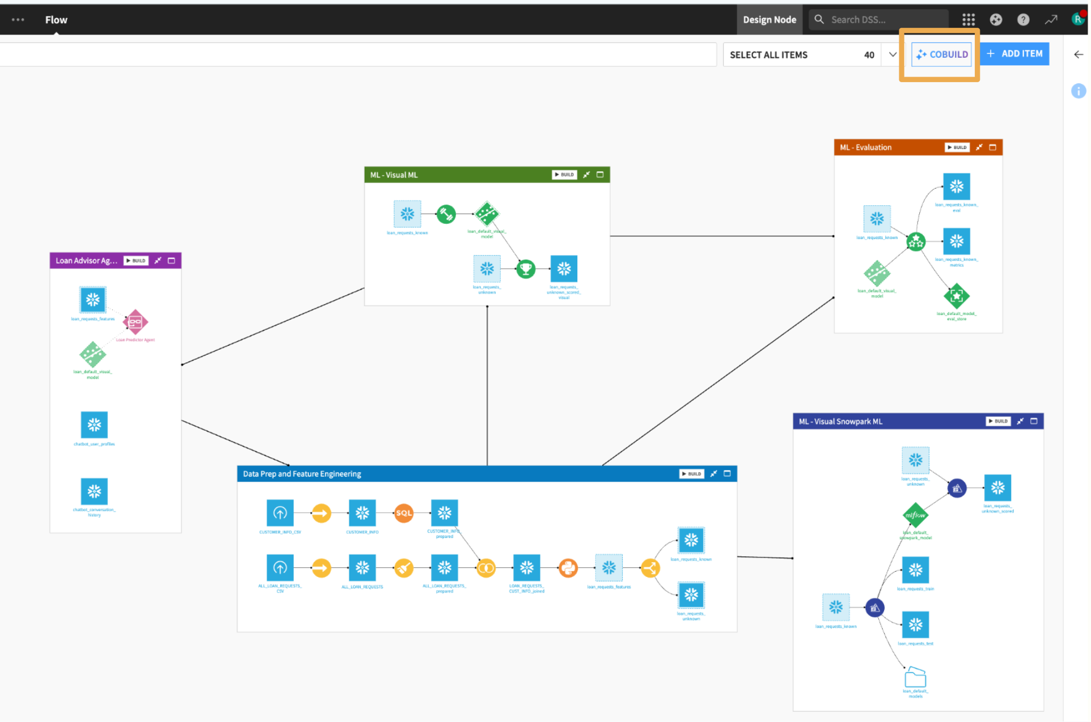1091x722 pixels.
Task: Click the Design Node tab
Action: tap(769, 20)
